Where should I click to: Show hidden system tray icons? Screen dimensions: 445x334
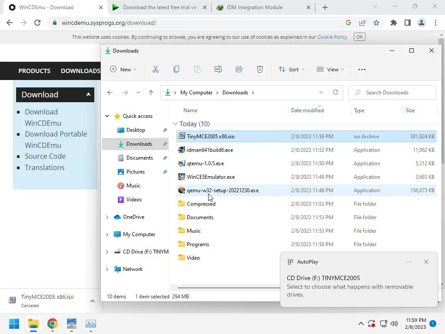361,324
